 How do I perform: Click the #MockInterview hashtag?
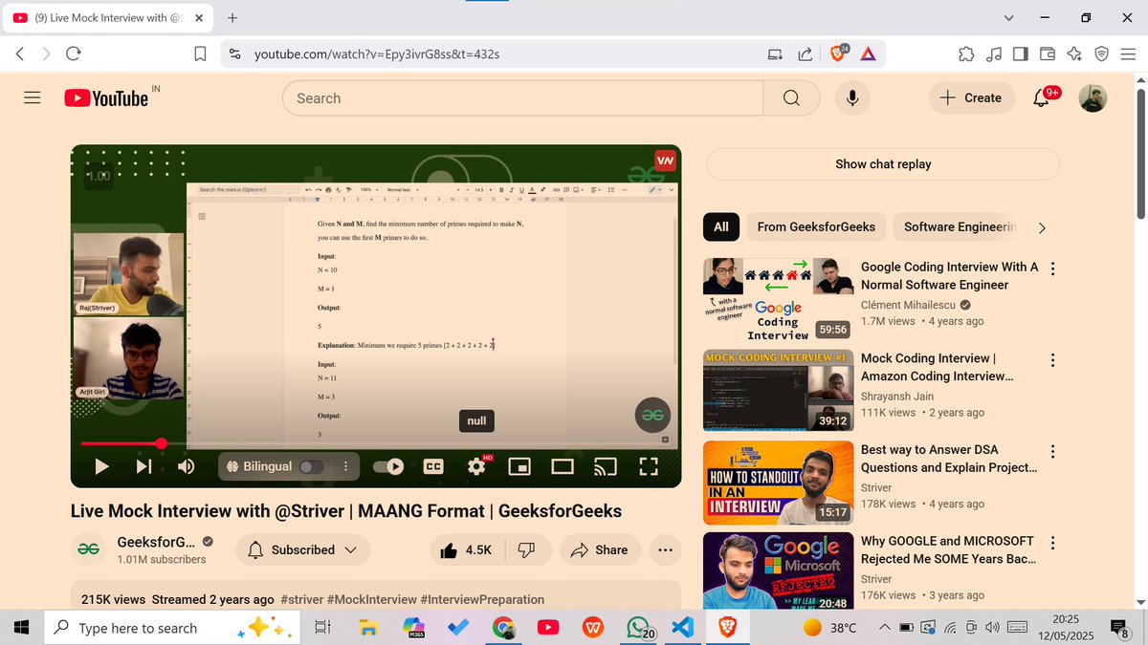click(371, 599)
